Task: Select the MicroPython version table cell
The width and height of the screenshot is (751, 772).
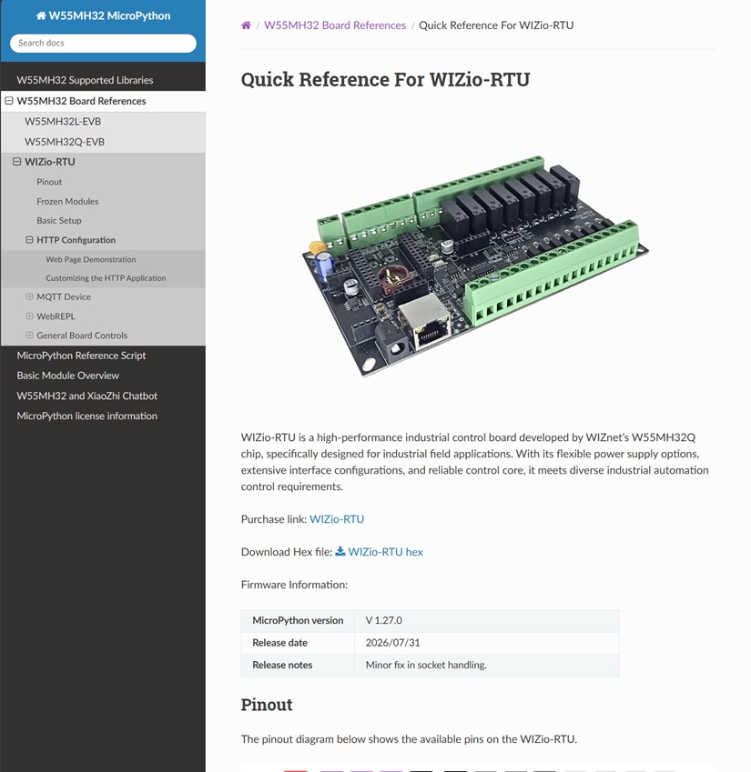Action: 298,620
